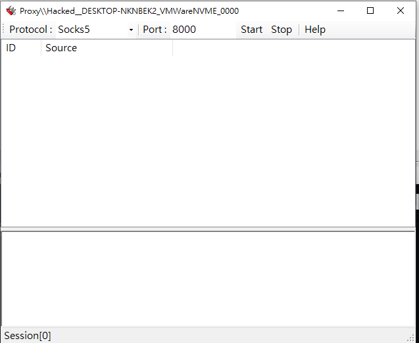Open the Protocol dropdown arrow
The height and width of the screenshot is (343, 419).
click(x=131, y=30)
